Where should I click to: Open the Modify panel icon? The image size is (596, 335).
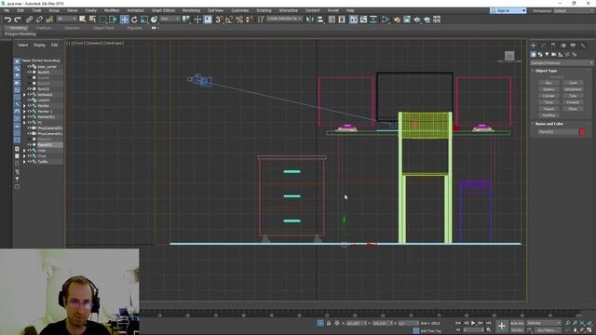543,46
